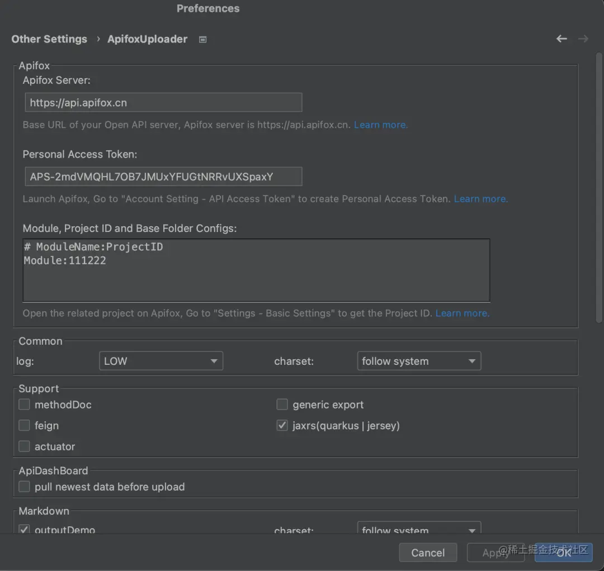604x571 pixels.
Task: Open Learn more link for Apifox server
Action: pyautogui.click(x=381, y=125)
